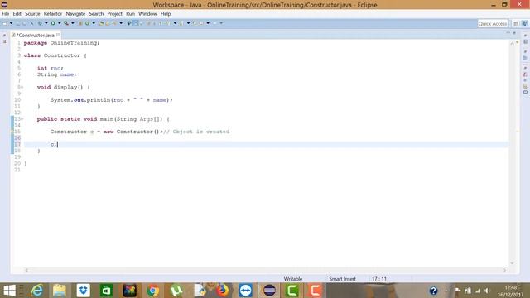Open the External Tools dropdown arrow
530x298 pixels.
click(x=73, y=23)
